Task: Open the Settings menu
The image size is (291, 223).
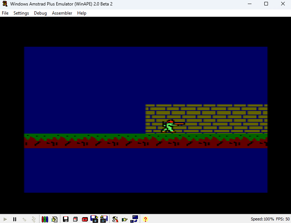Action: coord(21,13)
